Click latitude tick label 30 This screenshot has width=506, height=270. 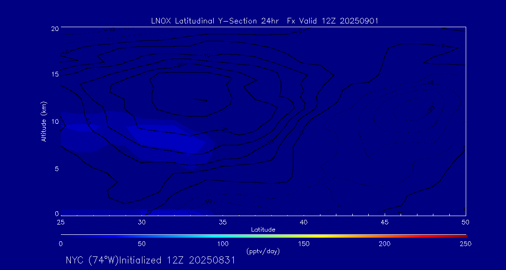point(141,222)
